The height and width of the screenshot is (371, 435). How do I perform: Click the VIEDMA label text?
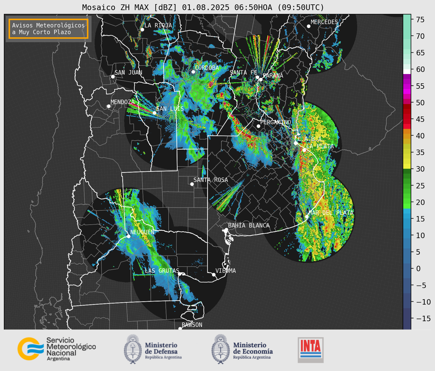click(226, 271)
